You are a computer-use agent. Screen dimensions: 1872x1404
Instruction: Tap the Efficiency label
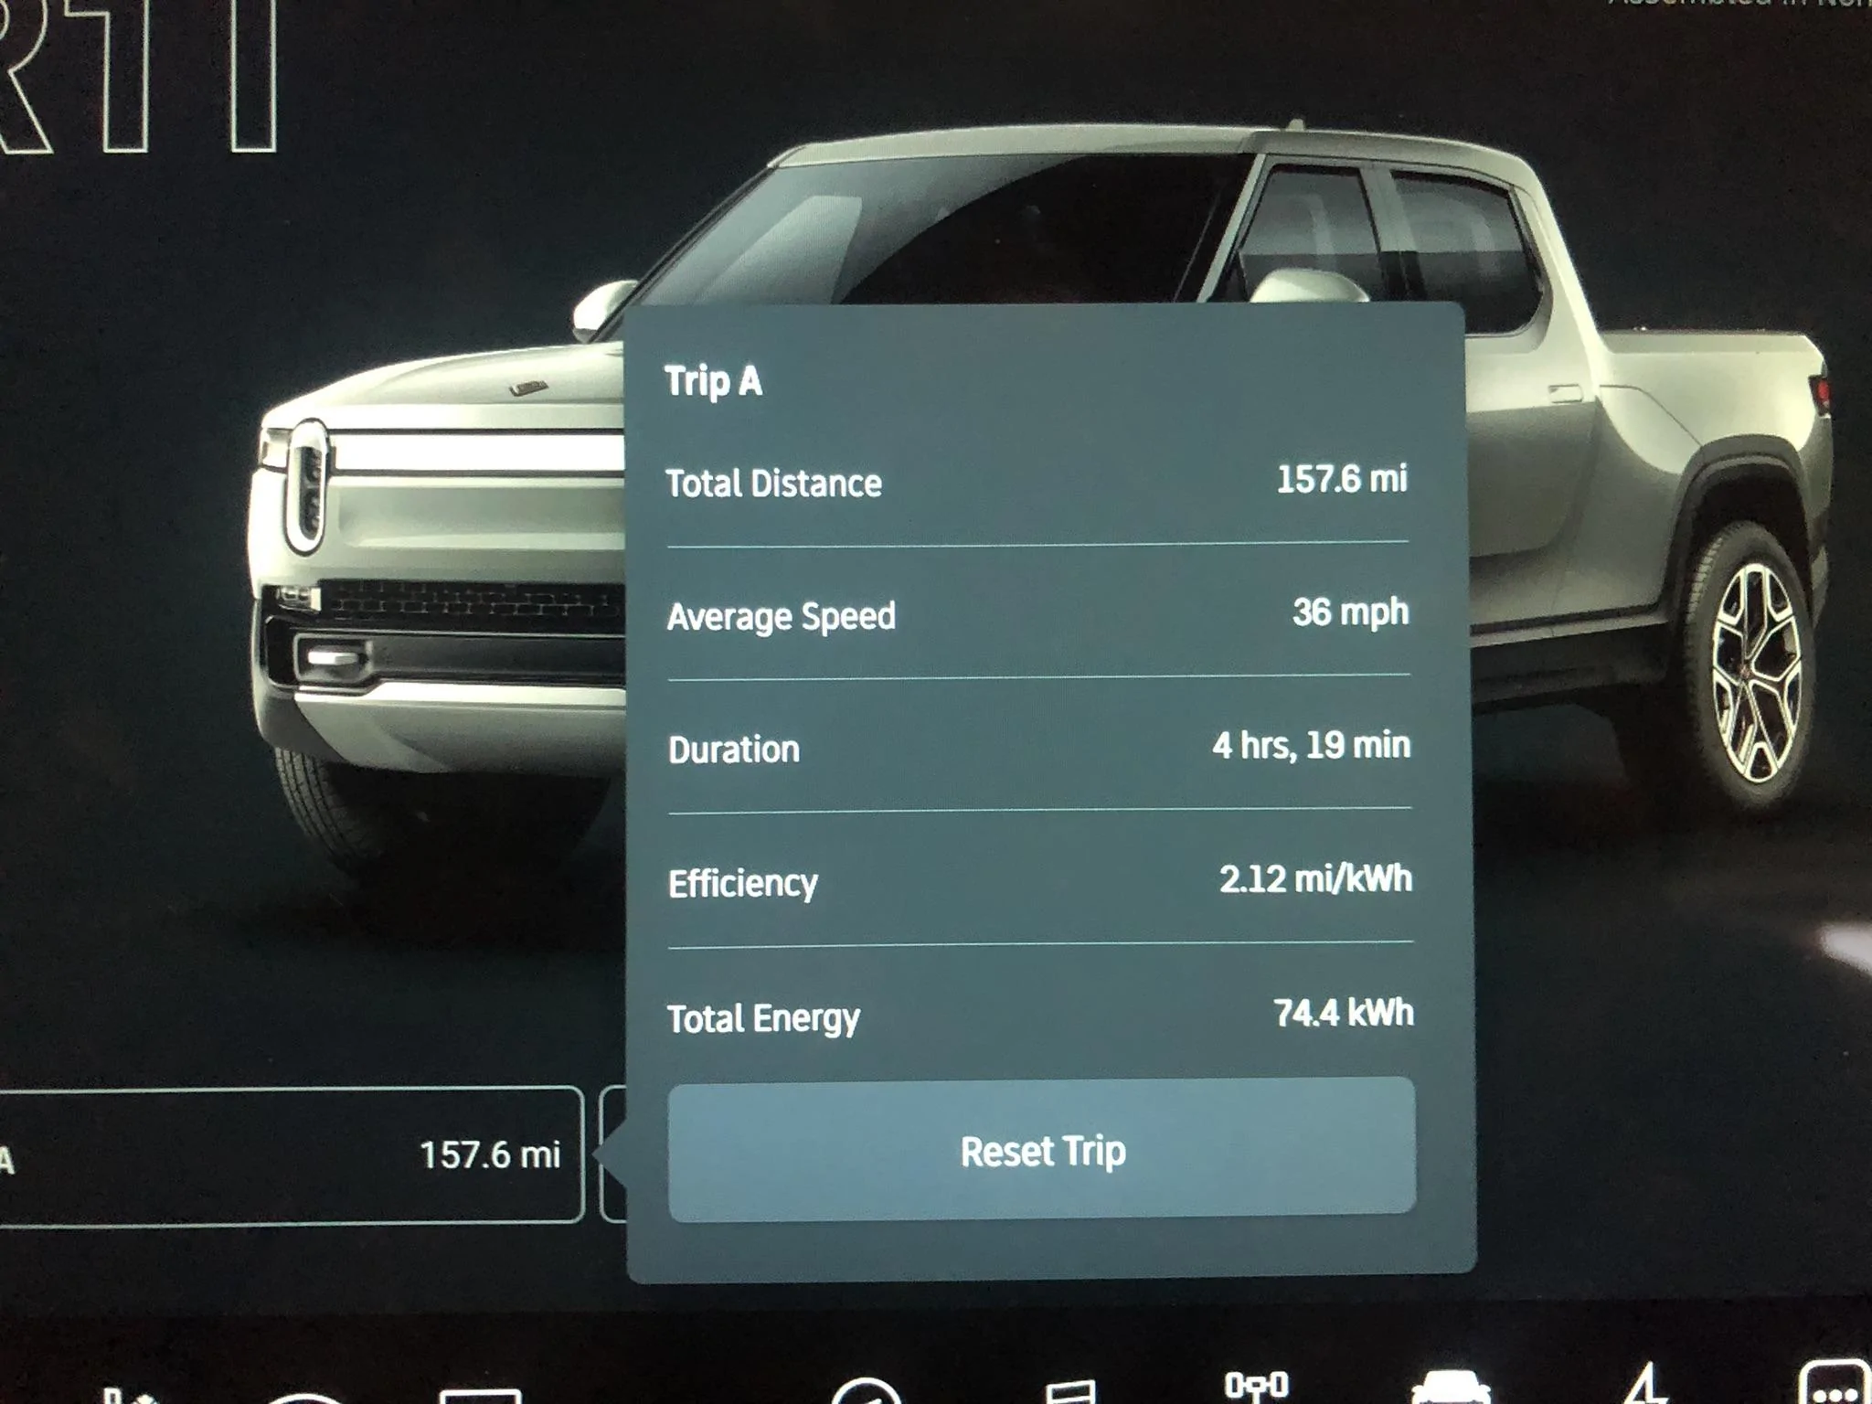click(x=743, y=884)
